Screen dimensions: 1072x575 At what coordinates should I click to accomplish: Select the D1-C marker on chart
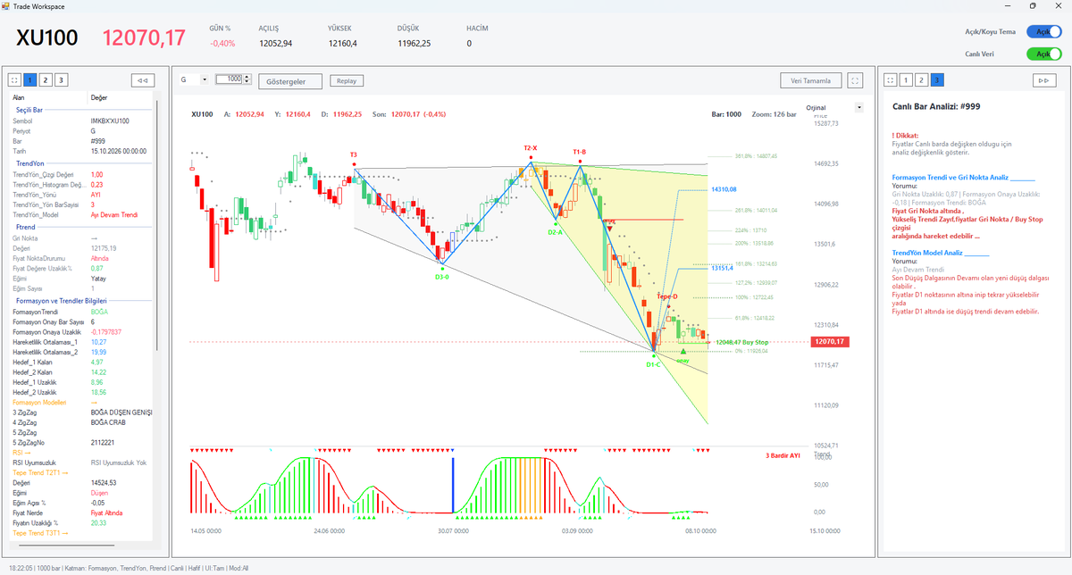point(654,364)
